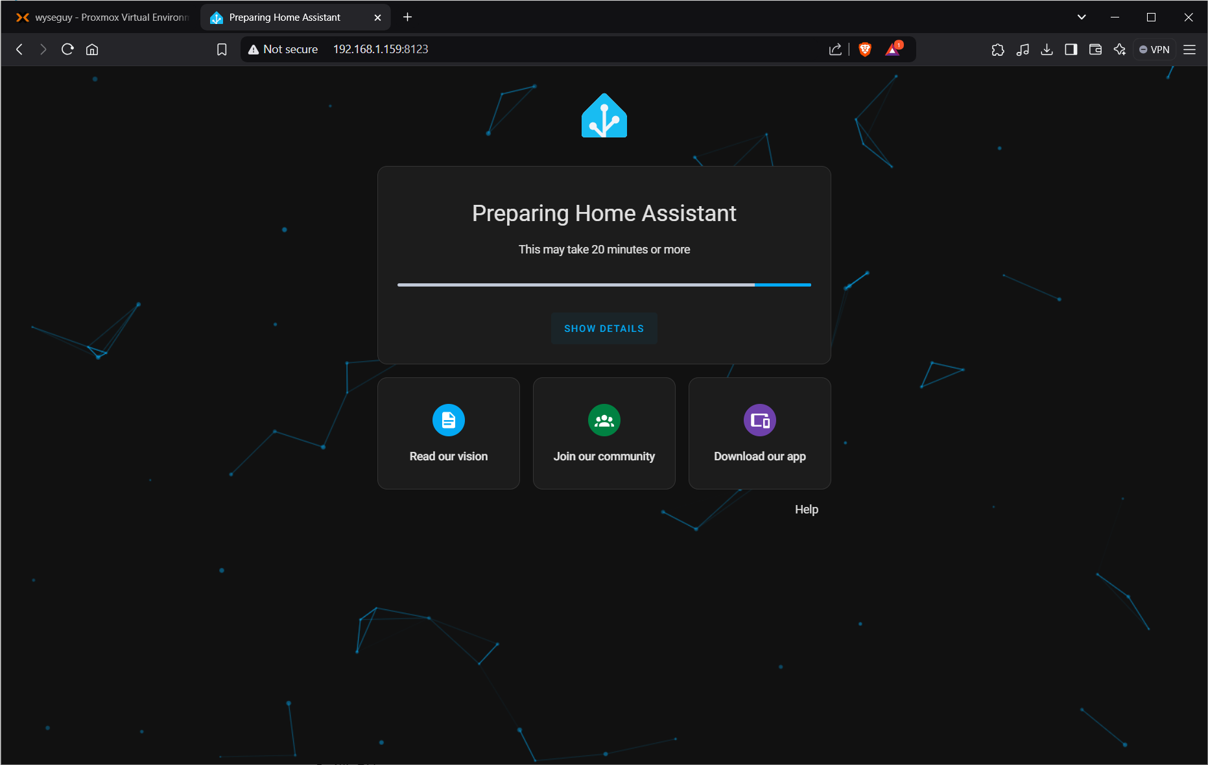The width and height of the screenshot is (1208, 765).
Task: Click the address bar URL 192.168.1.159:8123
Action: tap(381, 49)
